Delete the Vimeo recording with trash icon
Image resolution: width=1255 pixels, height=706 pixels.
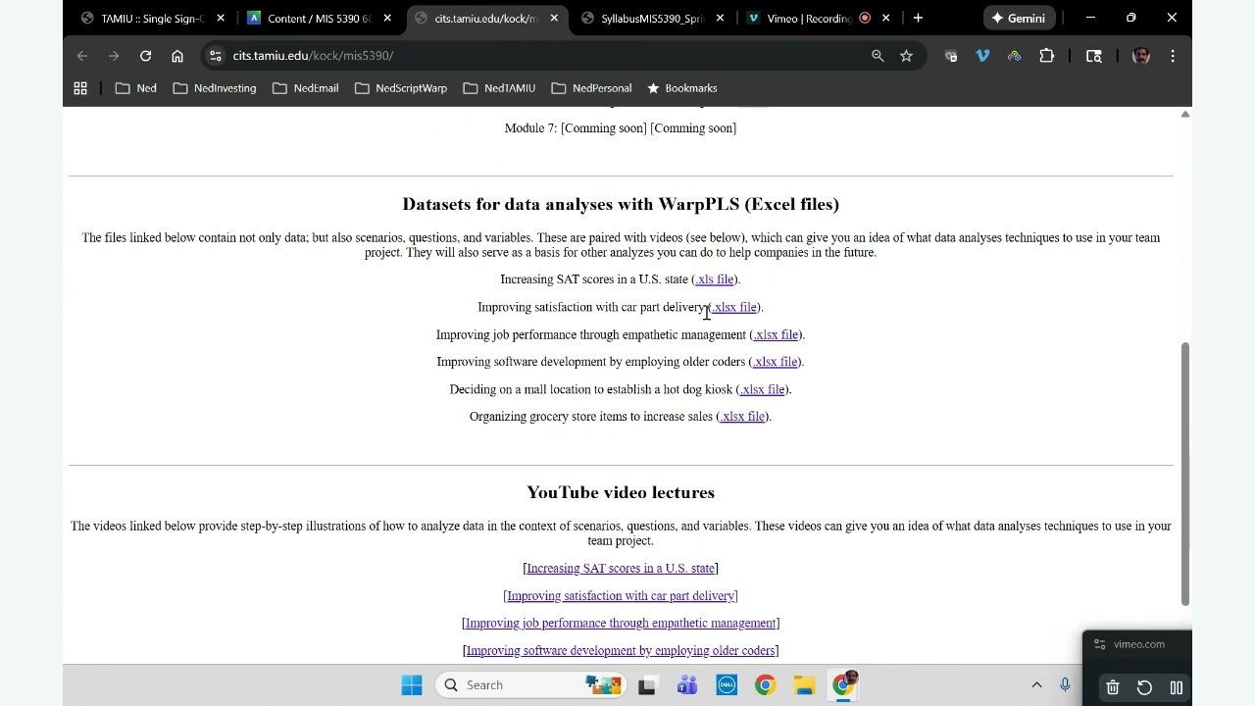(x=1113, y=687)
